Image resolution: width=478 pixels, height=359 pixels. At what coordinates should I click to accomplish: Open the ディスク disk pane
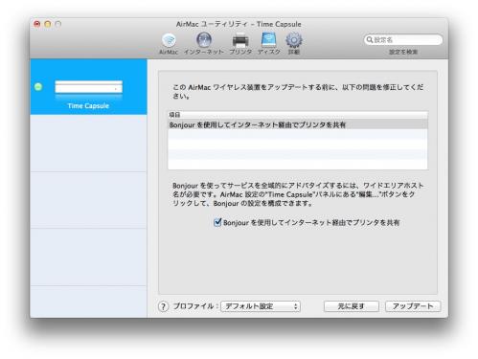click(269, 44)
